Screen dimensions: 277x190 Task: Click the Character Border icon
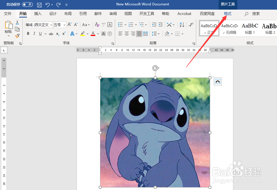click(x=110, y=25)
